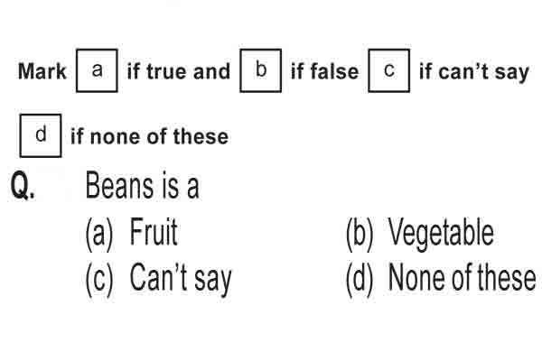Click the 'if false' instruction text
The height and width of the screenshot is (361, 542).
(x=324, y=71)
